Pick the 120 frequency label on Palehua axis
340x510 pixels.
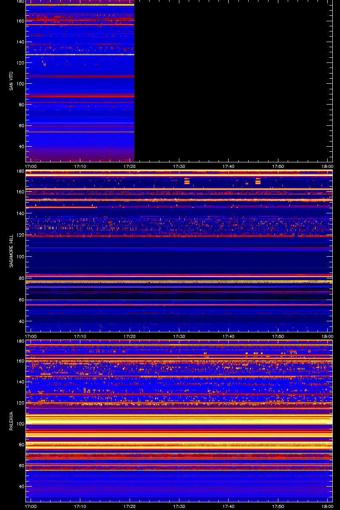[x=20, y=403]
